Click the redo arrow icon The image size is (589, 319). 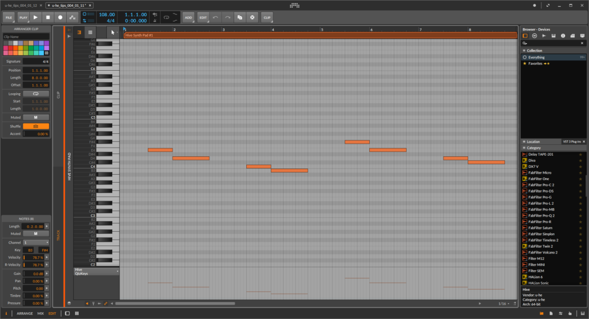click(228, 17)
